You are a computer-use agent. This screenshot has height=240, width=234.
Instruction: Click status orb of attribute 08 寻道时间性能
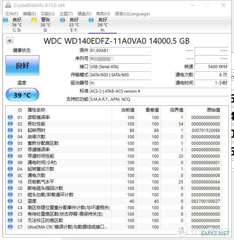coord(10,156)
